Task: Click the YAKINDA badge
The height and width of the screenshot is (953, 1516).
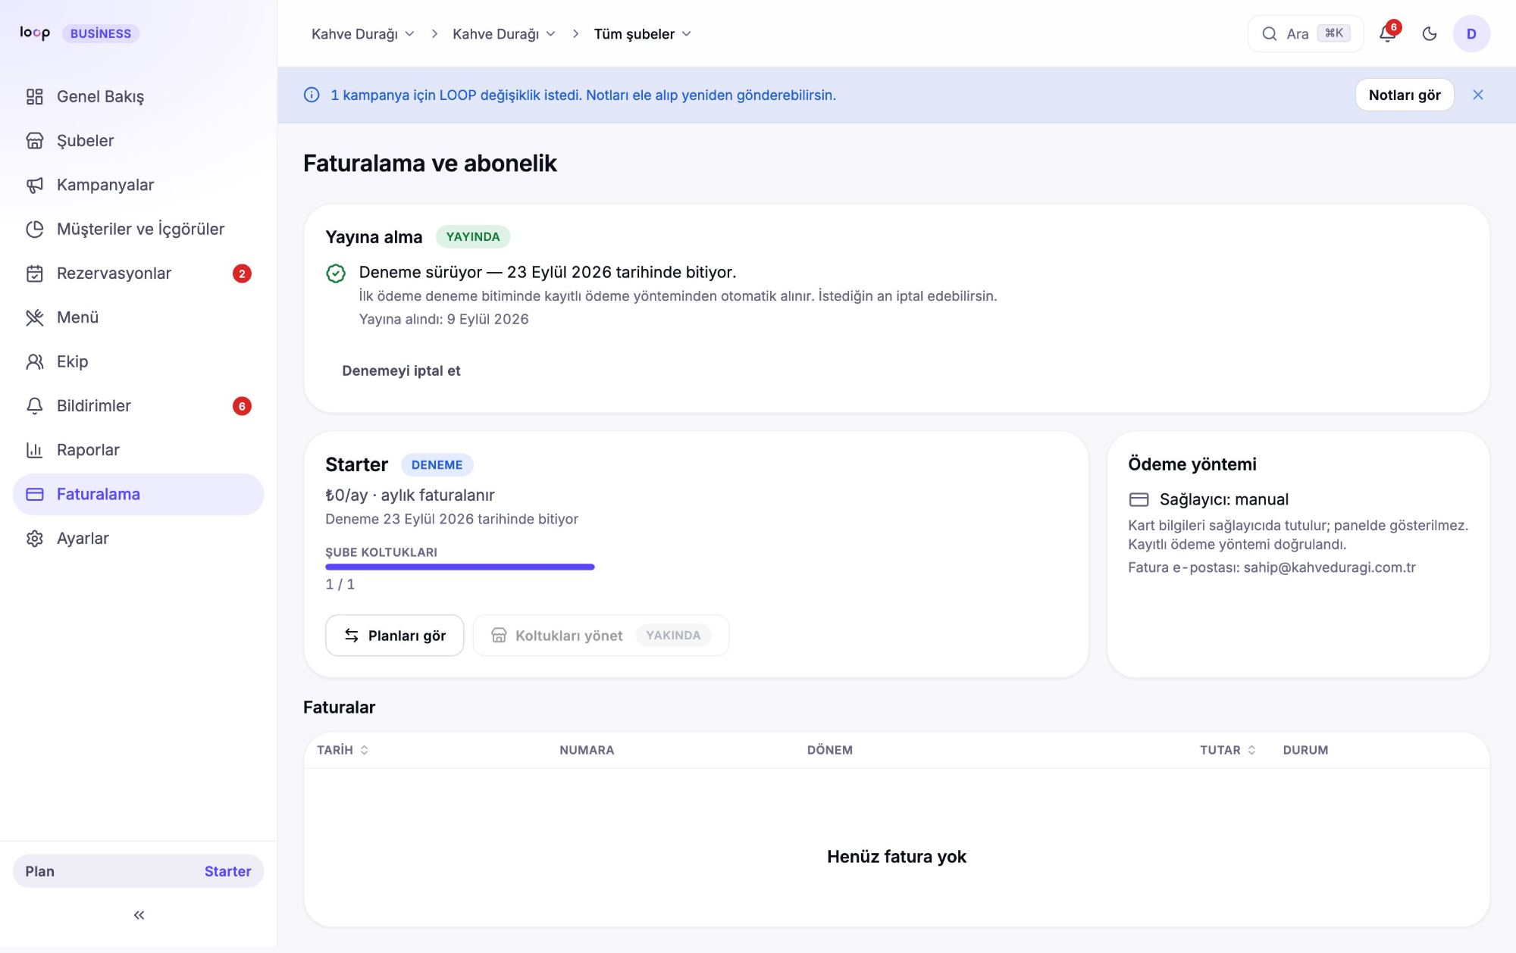Action: pos(673,635)
